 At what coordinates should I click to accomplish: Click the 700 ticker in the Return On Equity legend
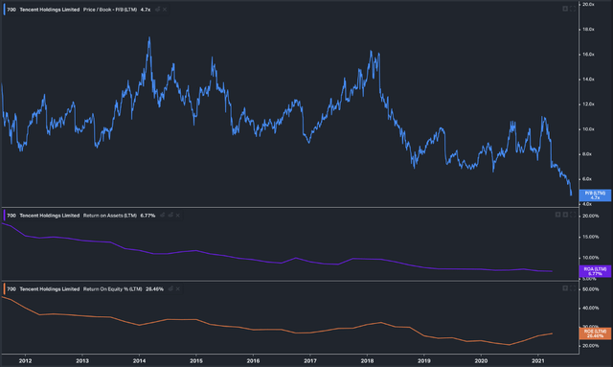(x=11, y=288)
